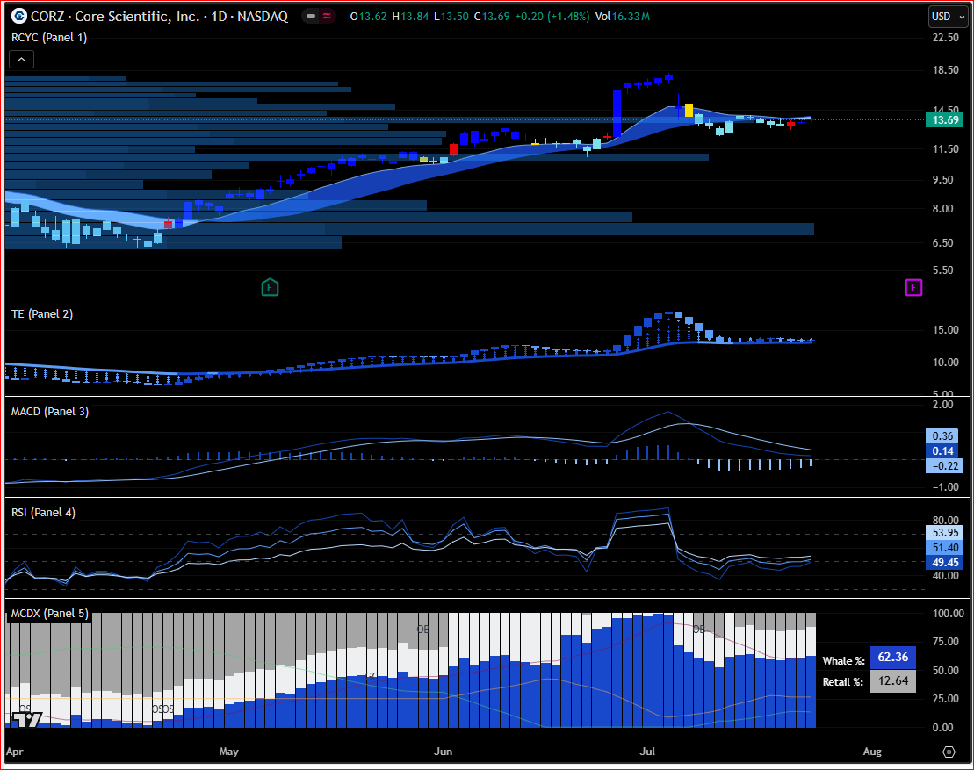Image resolution: width=974 pixels, height=770 pixels.
Task: Click the 15.00 TE axis label
Action: [x=945, y=330]
